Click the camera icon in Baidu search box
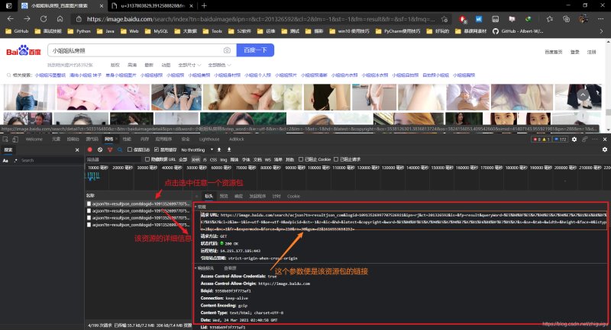This screenshot has width=611, height=330. coord(227,50)
